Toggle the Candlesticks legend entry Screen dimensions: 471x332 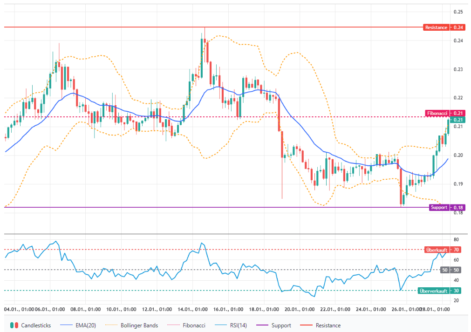click(30, 325)
